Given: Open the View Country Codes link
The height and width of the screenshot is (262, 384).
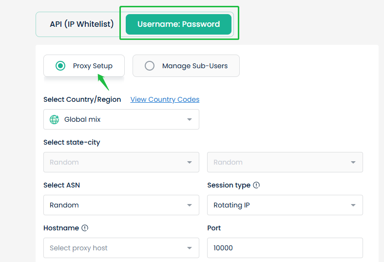Looking at the screenshot, I should (x=165, y=99).
